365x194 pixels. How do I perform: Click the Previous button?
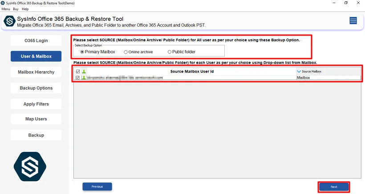click(x=97, y=186)
